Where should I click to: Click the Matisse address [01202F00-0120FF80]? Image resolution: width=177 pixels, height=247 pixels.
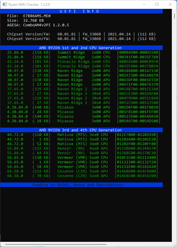coord(136,144)
